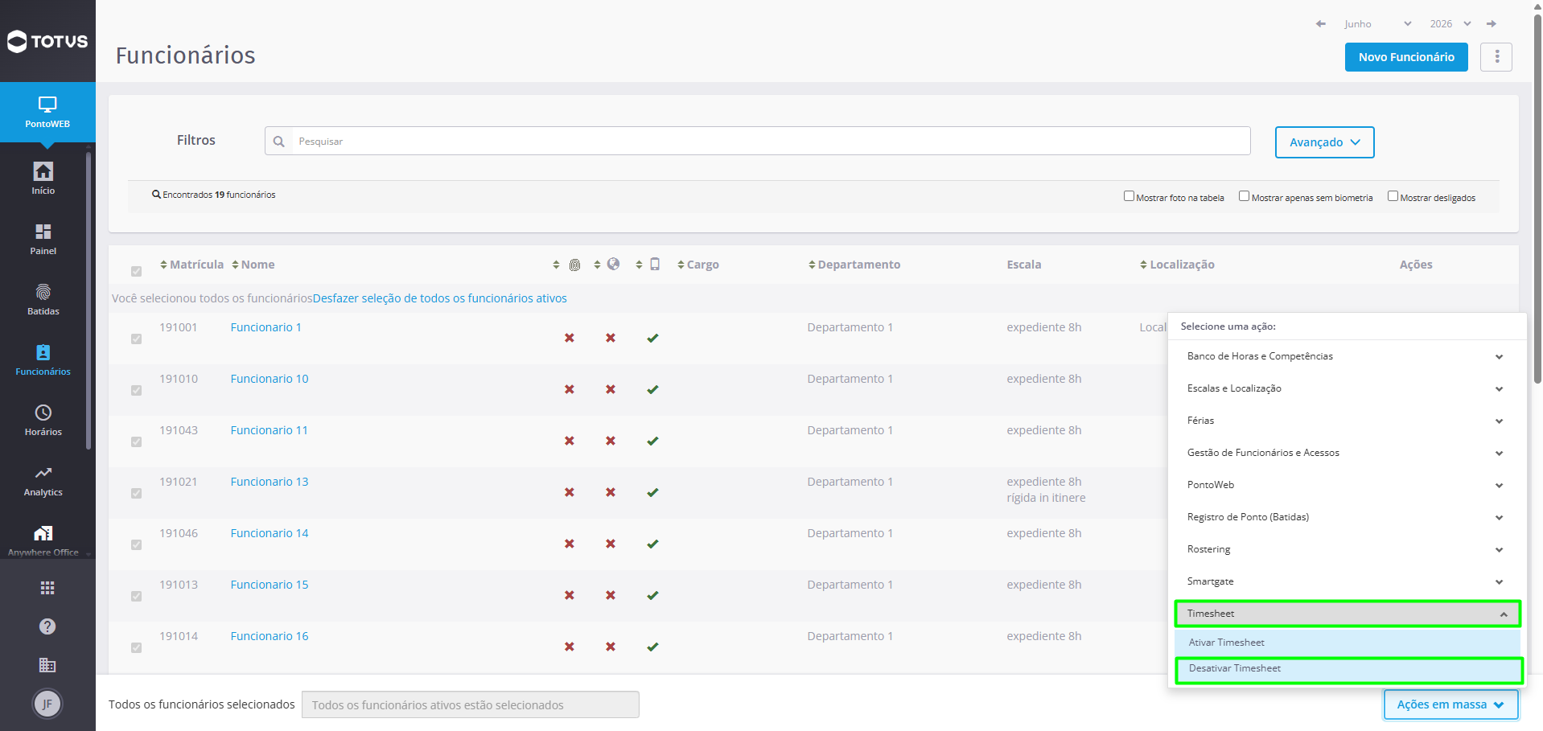Select Ativar Timesheet action
The width and height of the screenshot is (1543, 731).
1348,643
